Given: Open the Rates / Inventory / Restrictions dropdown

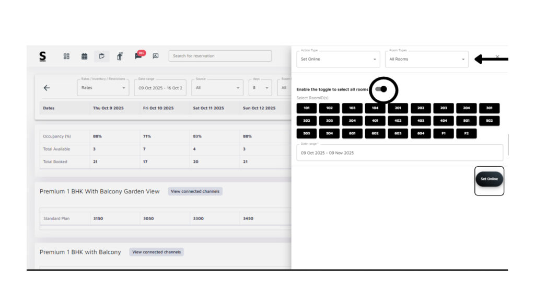Looking at the screenshot, I should [x=103, y=88].
